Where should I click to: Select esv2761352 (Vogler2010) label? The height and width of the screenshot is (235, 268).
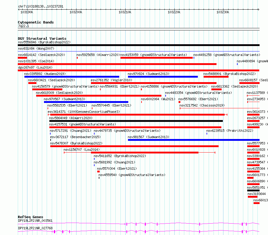click(x=111, y=80)
